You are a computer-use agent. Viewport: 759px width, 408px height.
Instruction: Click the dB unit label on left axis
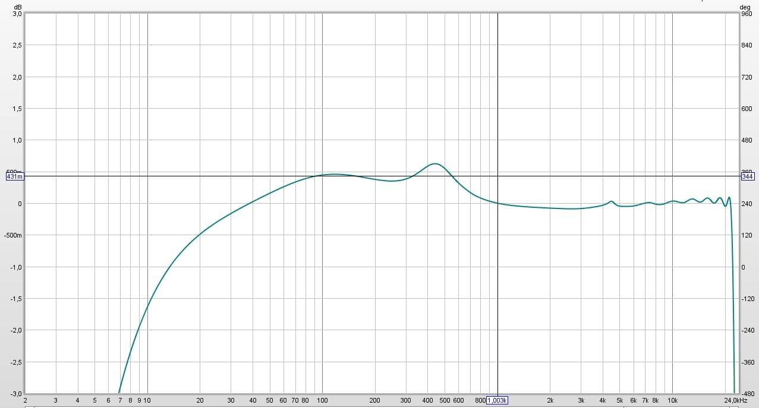pos(18,7)
